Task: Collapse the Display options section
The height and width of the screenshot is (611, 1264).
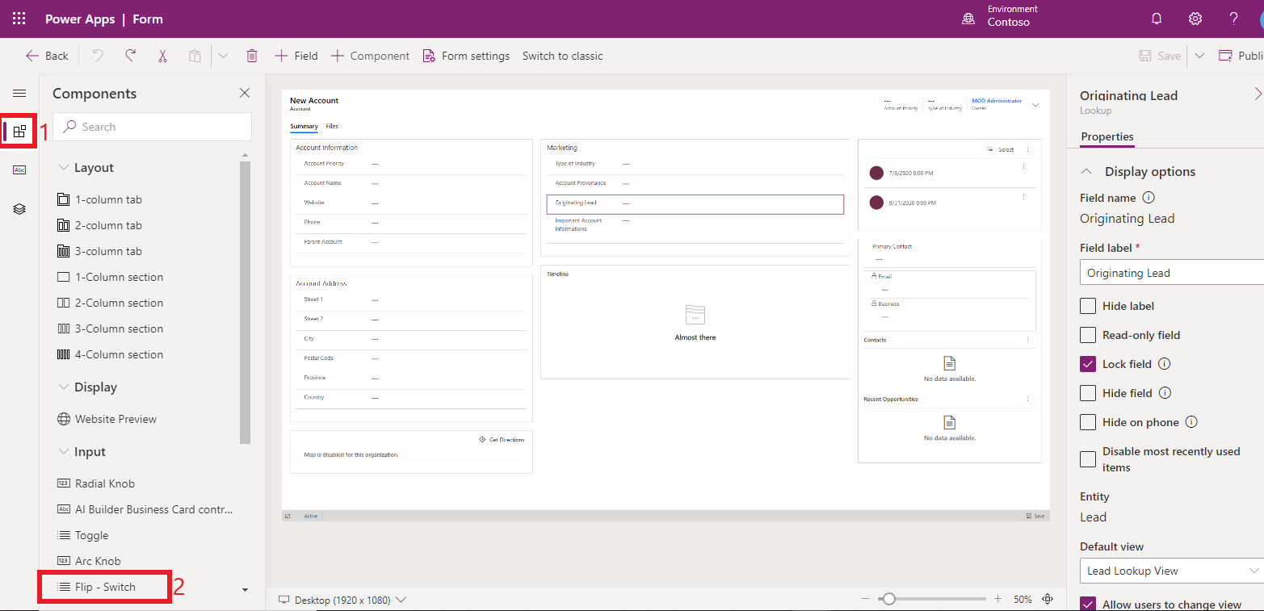Action: click(1087, 171)
